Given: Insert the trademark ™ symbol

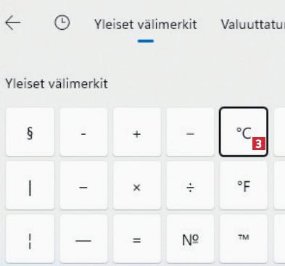Looking at the screenshot, I should (244, 238).
